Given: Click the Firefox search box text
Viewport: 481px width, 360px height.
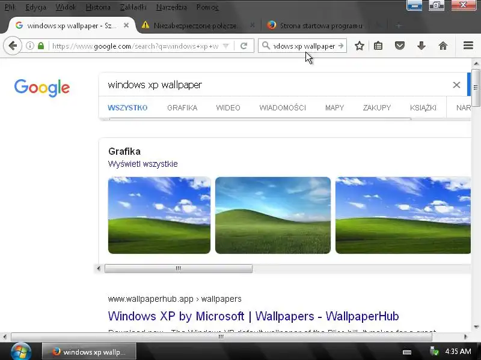Looking at the screenshot, I should [304, 46].
